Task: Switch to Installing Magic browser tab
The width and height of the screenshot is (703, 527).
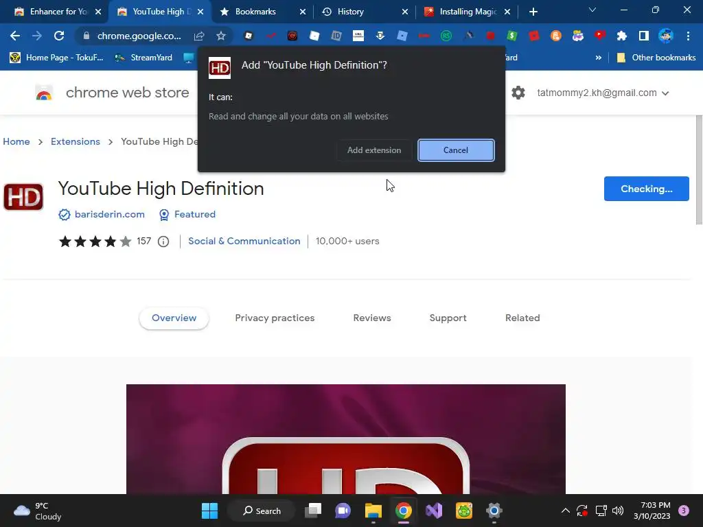Action: (468, 12)
